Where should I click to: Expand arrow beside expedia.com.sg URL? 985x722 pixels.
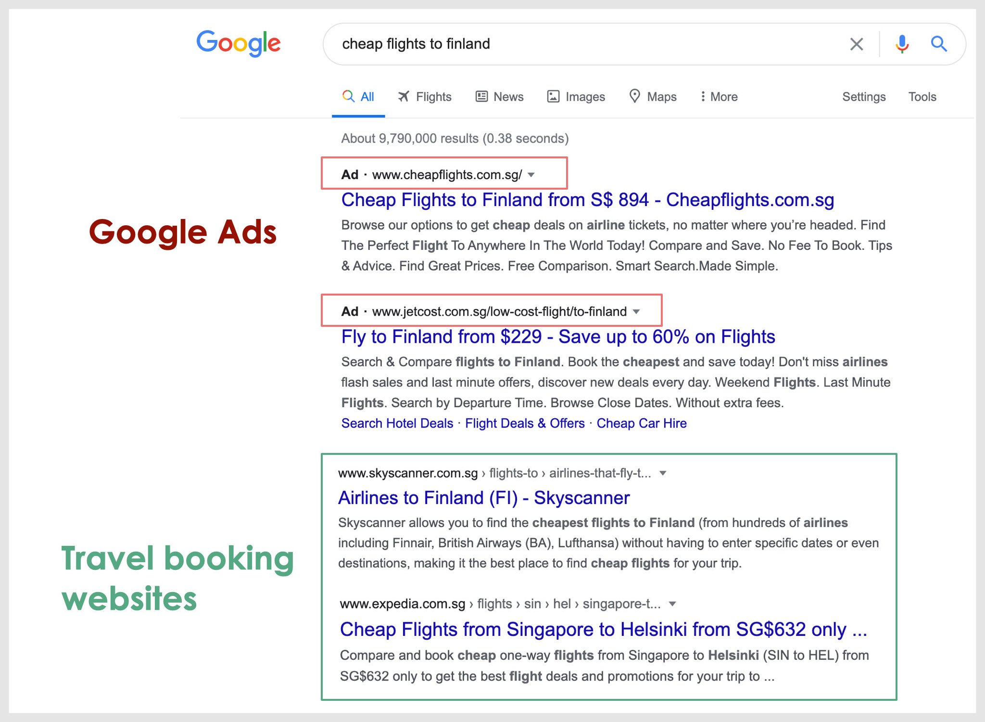click(672, 604)
